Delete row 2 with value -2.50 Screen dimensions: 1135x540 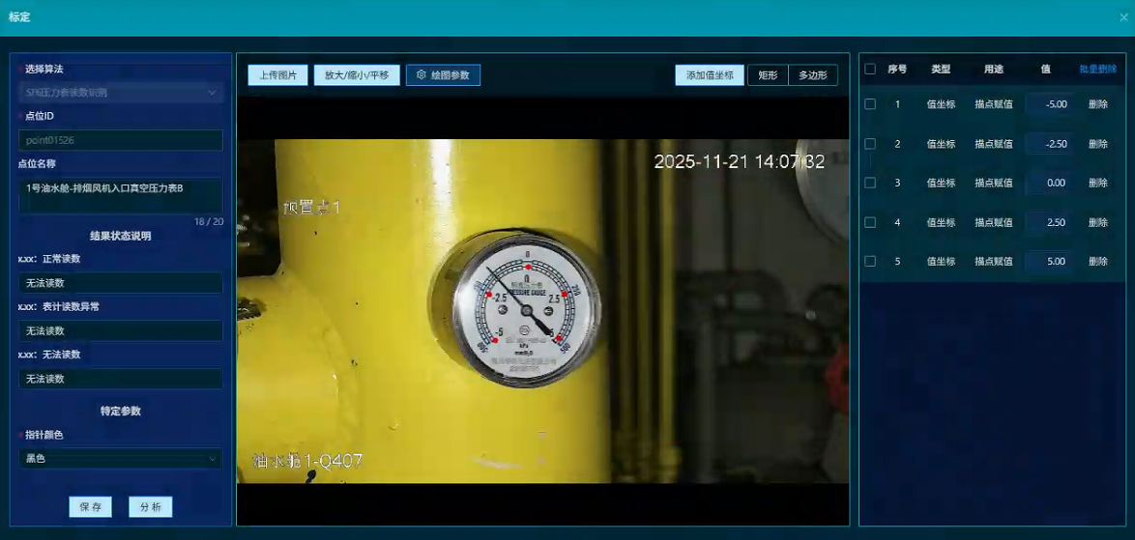[1098, 144]
